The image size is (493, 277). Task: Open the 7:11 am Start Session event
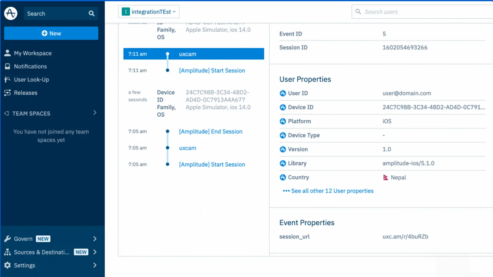(x=212, y=70)
